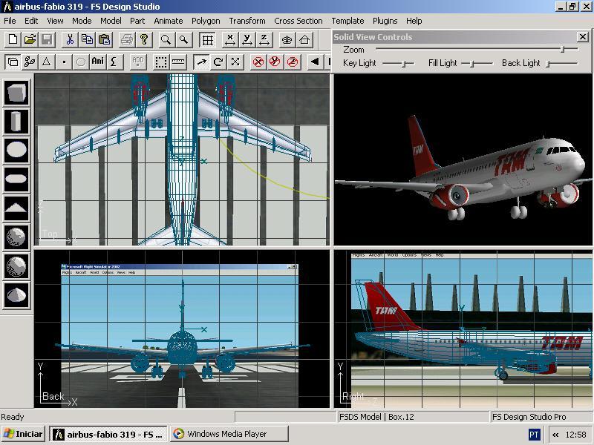Viewport: 594px width, 445px height.
Task: Click the Iniciar start button
Action: coord(23,434)
